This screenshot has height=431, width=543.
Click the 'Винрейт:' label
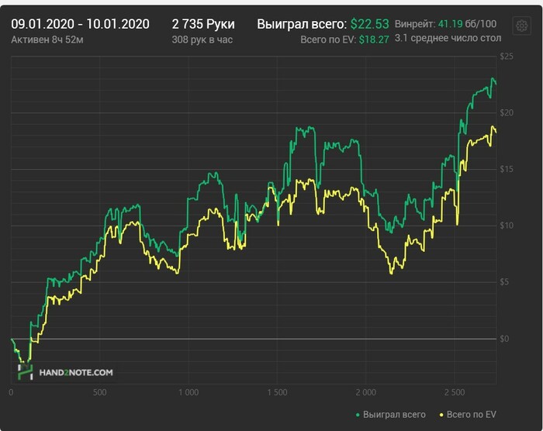(415, 23)
